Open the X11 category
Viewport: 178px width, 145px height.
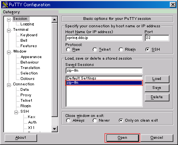click(x=31, y=128)
